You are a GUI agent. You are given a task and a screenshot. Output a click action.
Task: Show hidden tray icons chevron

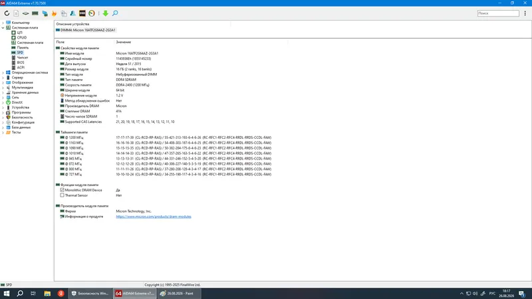pos(462,294)
